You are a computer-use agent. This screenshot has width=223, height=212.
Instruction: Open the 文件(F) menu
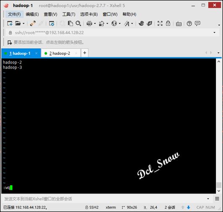[x=14, y=14]
